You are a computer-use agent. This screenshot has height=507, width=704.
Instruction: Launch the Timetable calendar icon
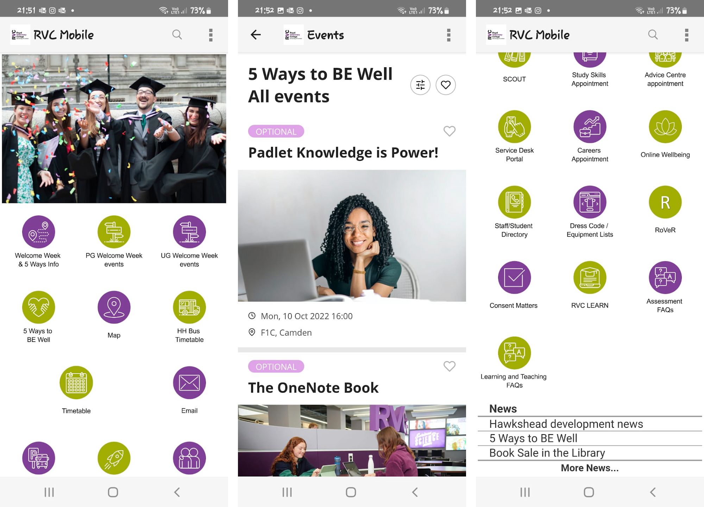[76, 383]
